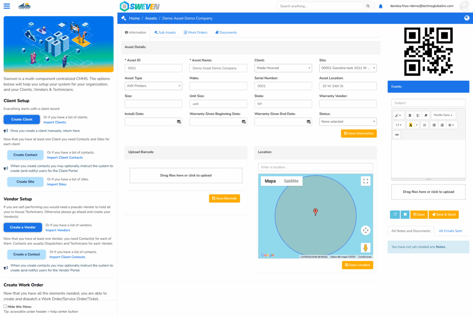Open Install Date calendar picker
473x317 pixels.
pyautogui.click(x=179, y=122)
